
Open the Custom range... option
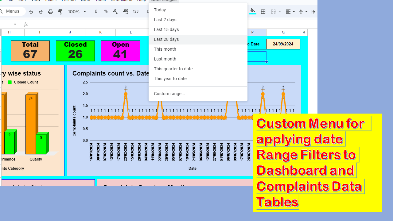coord(198,94)
